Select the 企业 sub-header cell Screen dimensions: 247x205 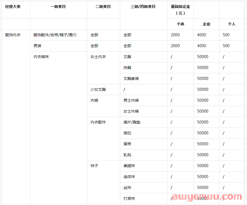click(206, 24)
